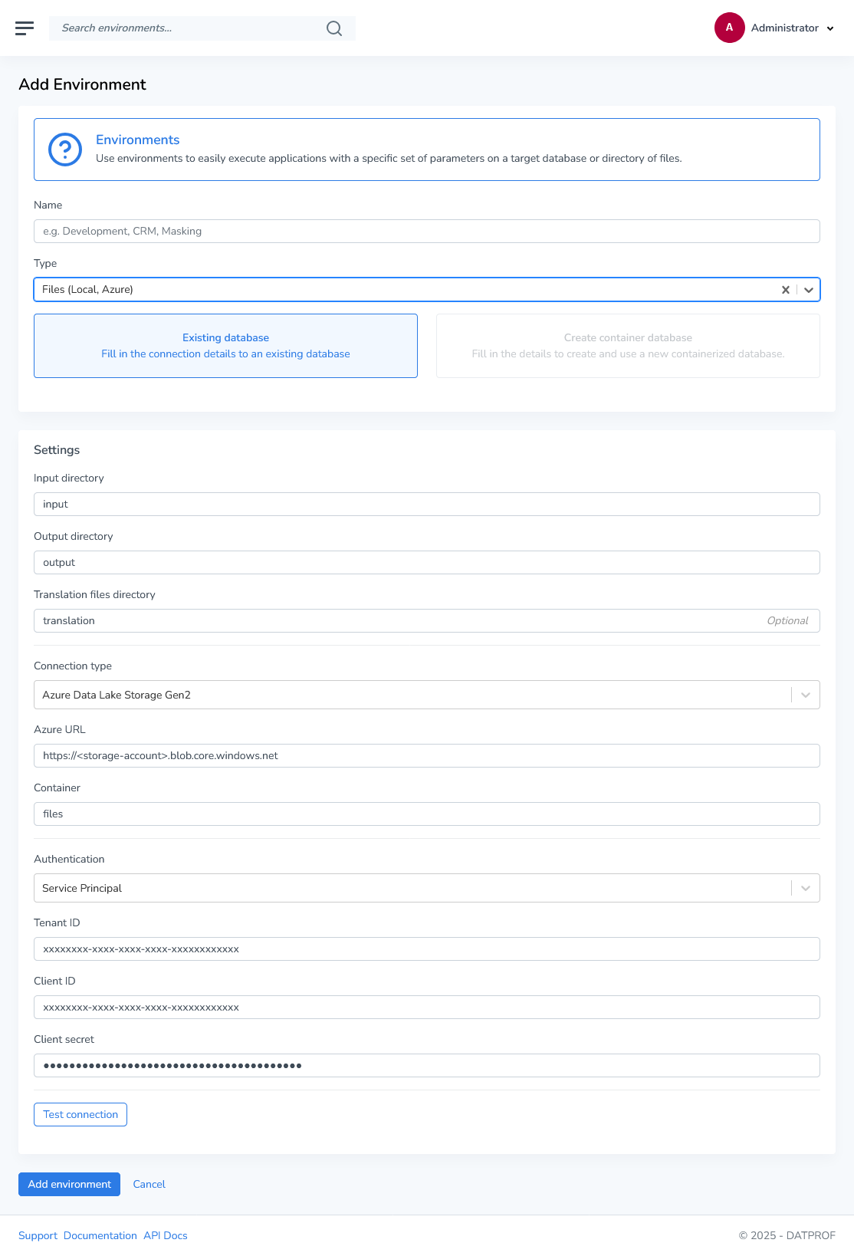Click the Azure Data Lake Storage Gen2 value

pos(117,695)
